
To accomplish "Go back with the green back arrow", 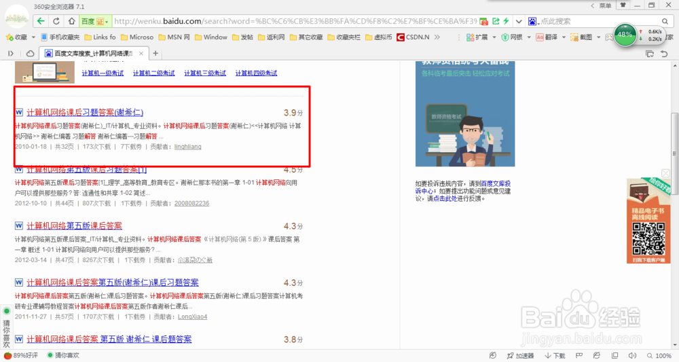I will (x=41, y=21).
